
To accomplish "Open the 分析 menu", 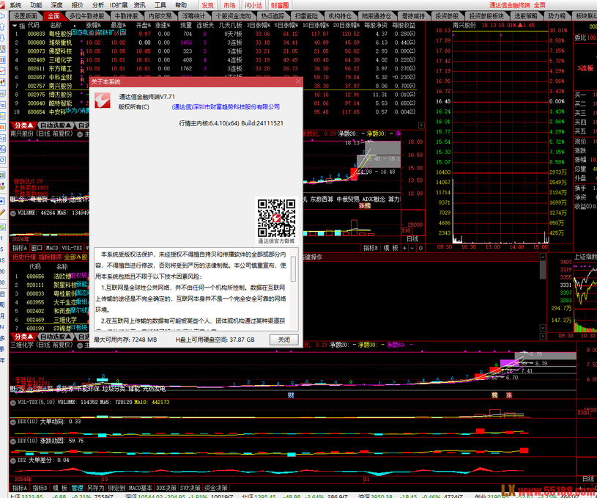I will [x=98, y=5].
